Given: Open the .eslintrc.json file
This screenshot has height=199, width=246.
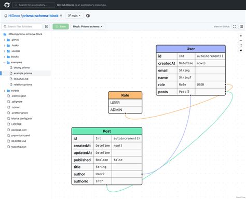Looking at the screenshot, I should (19, 96).
